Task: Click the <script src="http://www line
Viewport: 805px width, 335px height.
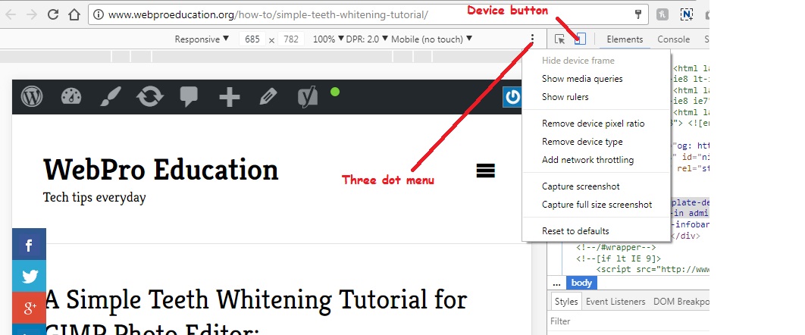Action: click(x=652, y=269)
